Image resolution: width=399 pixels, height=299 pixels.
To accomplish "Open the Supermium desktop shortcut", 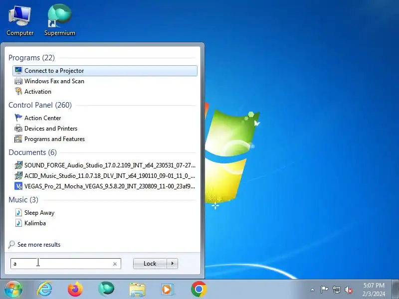I will coord(60,20).
